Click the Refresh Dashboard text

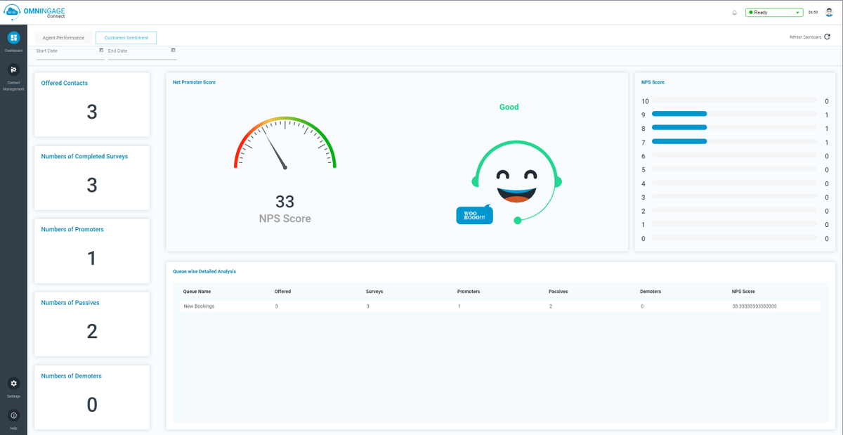[805, 37]
